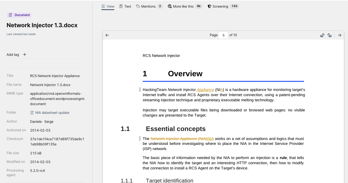Switch to the View tab
Viewport: 348px width, 183px height.
pyautogui.click(x=108, y=6)
